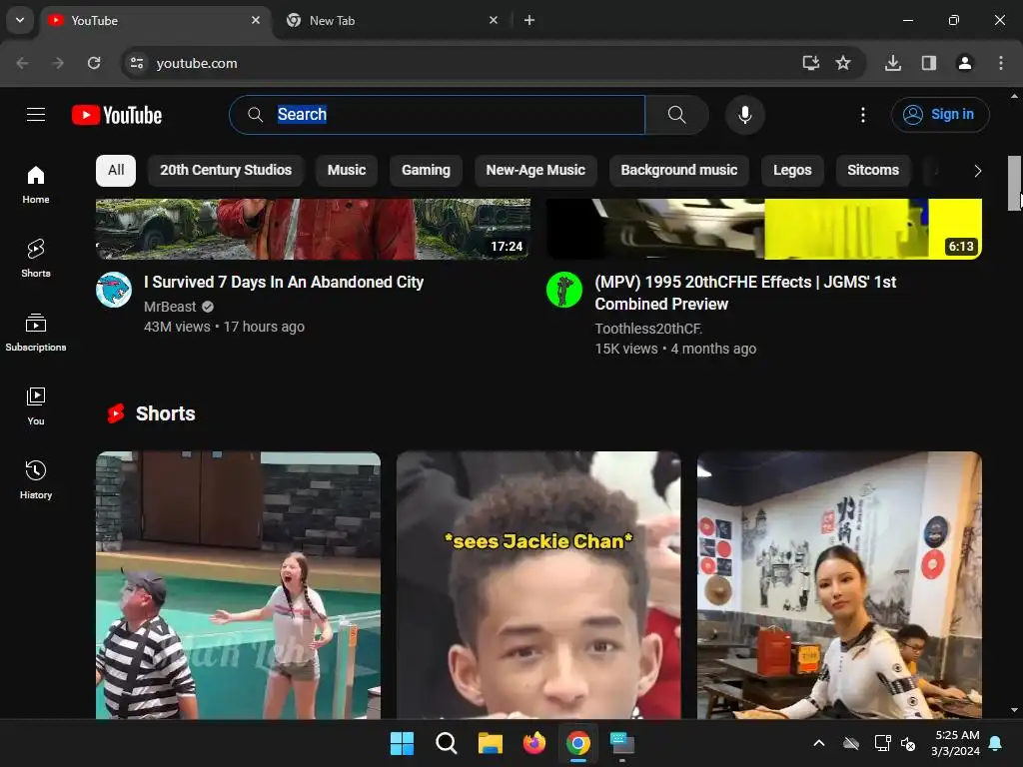Screen dimensions: 1023x767
Task: Go back one page in Chrome
Action: tap(22, 63)
